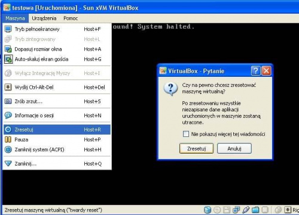Click the Auto-skaluj ekran gościa icon
The image size is (299, 215).
point(8,59)
